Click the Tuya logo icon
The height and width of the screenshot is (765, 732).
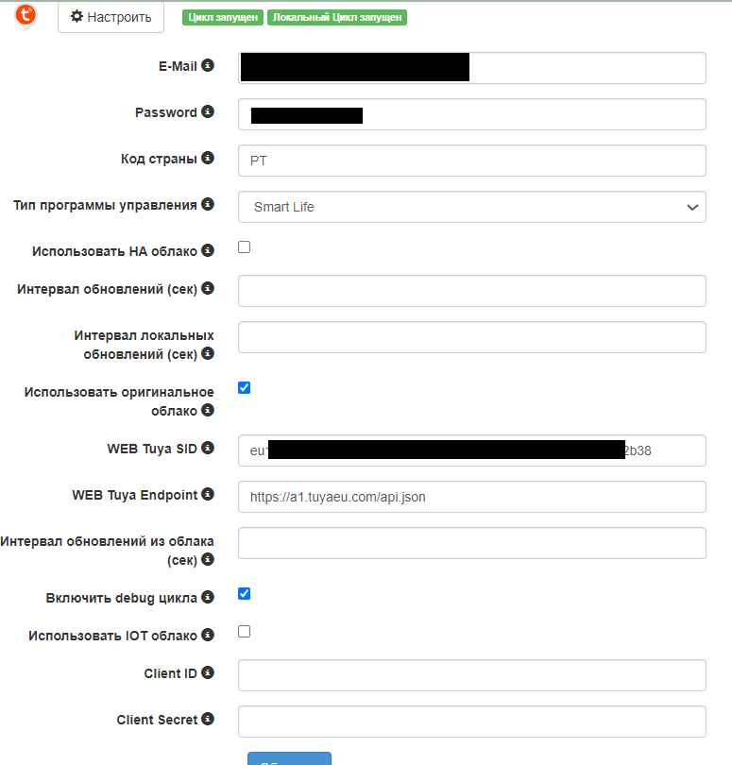(x=26, y=16)
